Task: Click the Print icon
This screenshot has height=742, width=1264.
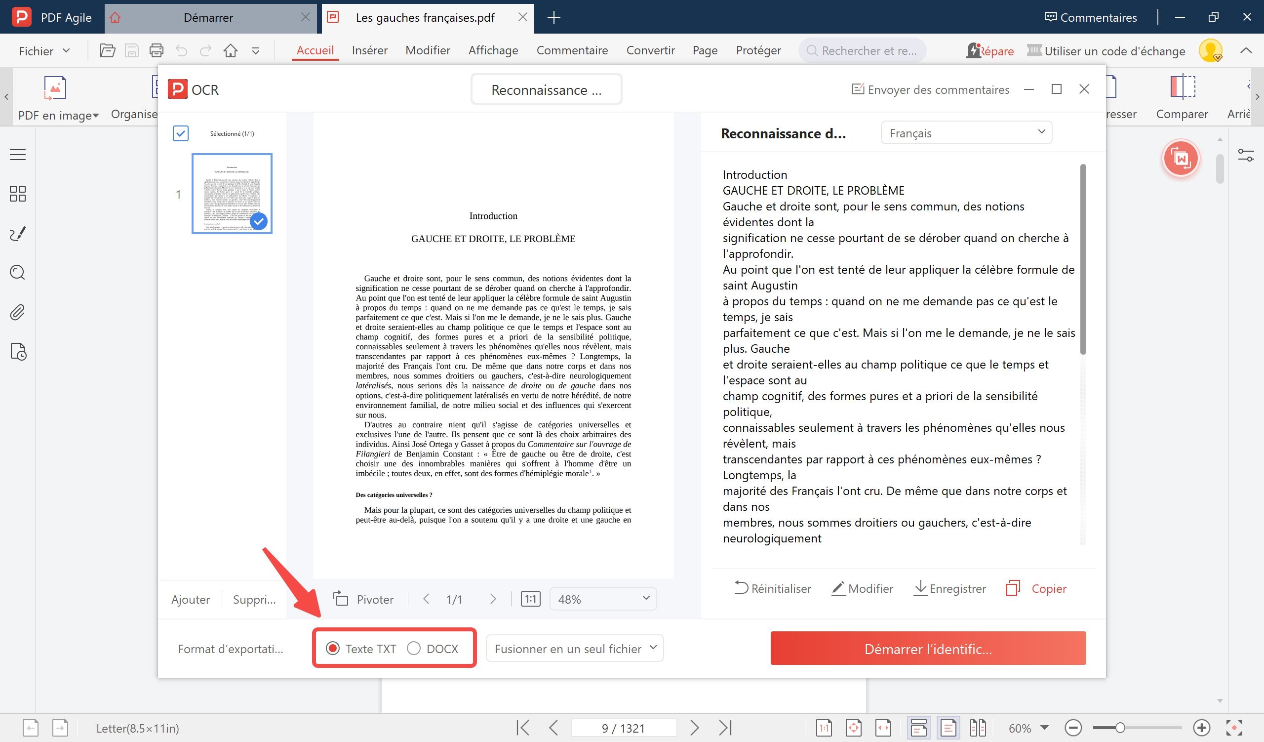Action: 157,51
